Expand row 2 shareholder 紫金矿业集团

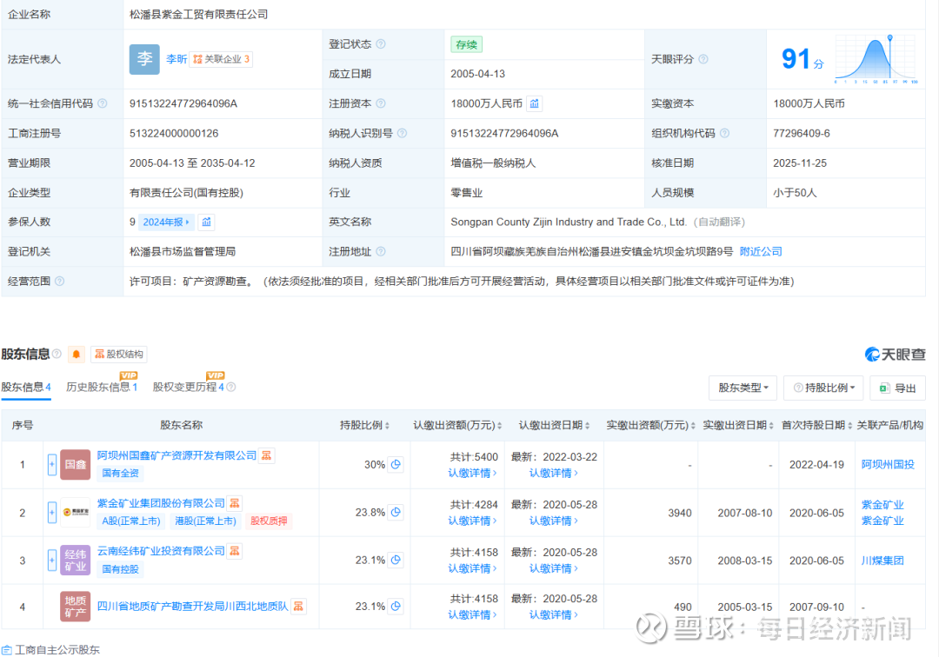coord(52,513)
